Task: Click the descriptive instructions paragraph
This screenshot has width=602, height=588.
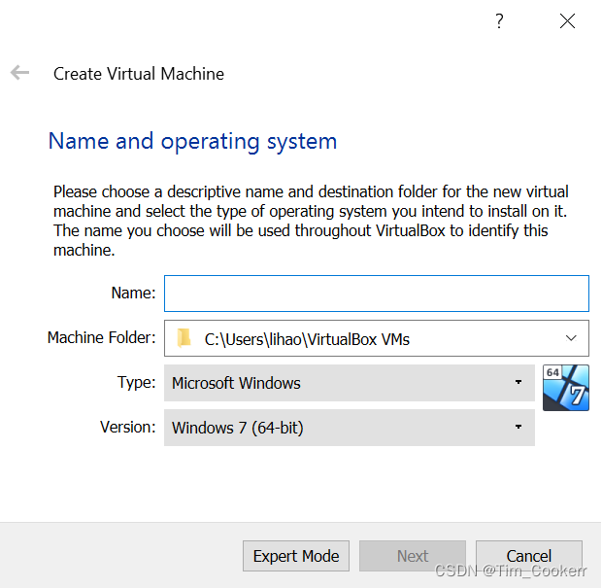Action: 311,221
